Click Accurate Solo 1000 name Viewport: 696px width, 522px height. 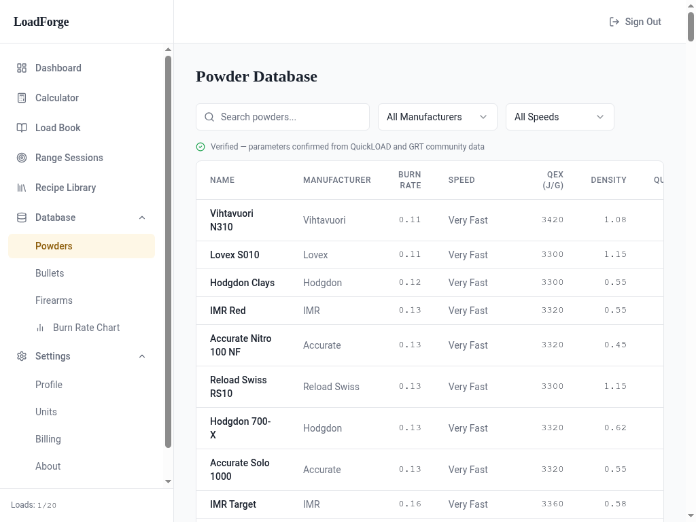pyautogui.click(x=240, y=470)
